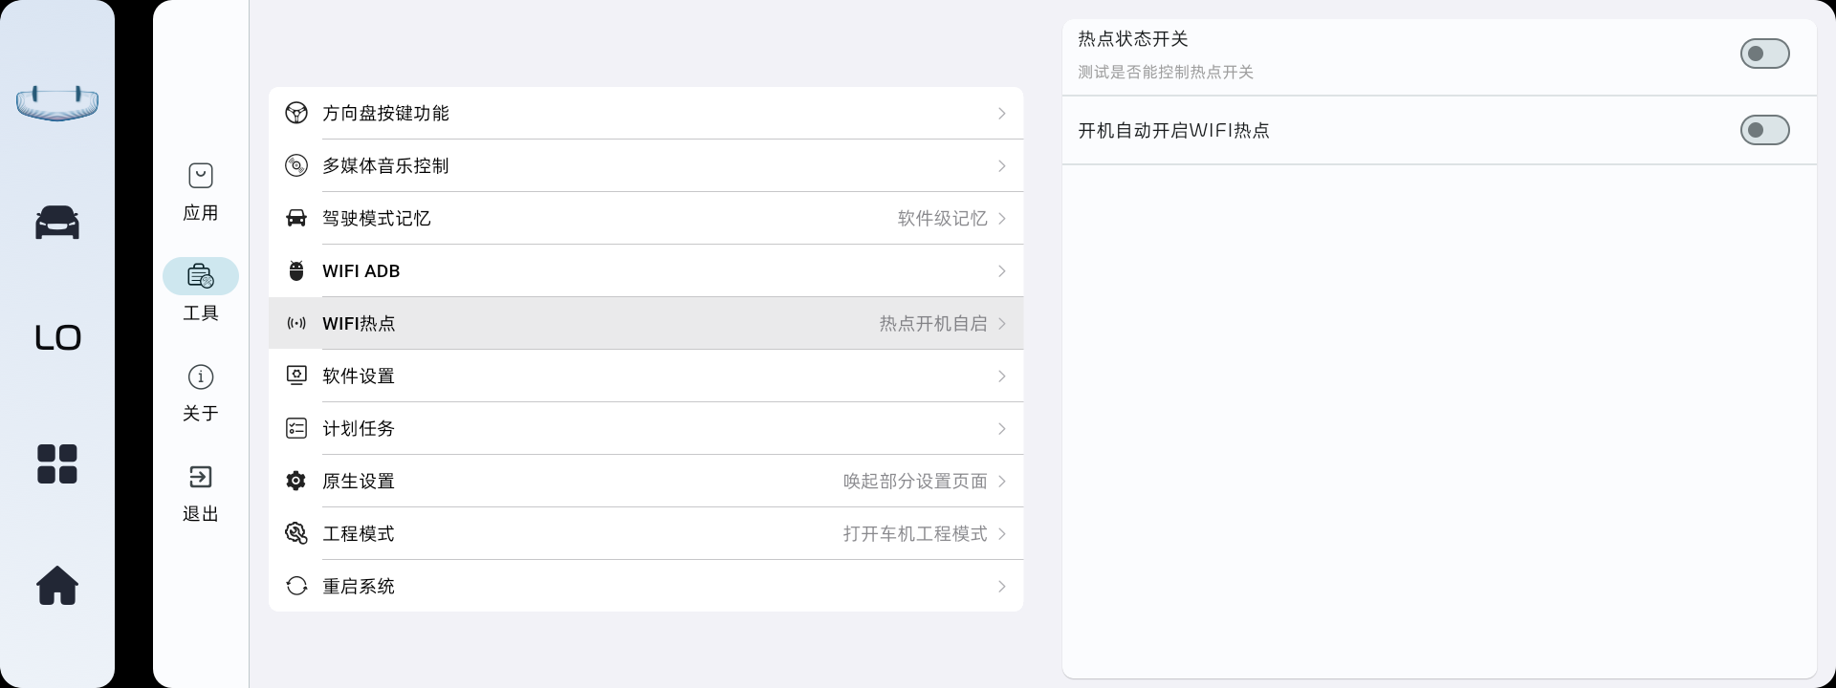Enable 开机自动开启WIFI热点 switch

[1764, 130]
